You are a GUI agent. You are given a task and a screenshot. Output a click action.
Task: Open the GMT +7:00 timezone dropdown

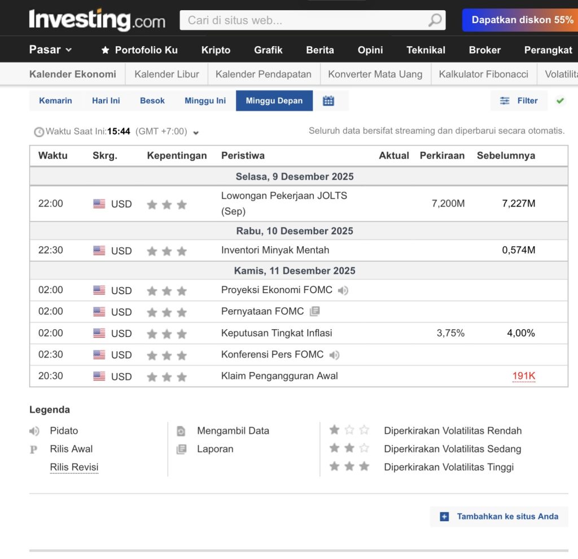[195, 132]
